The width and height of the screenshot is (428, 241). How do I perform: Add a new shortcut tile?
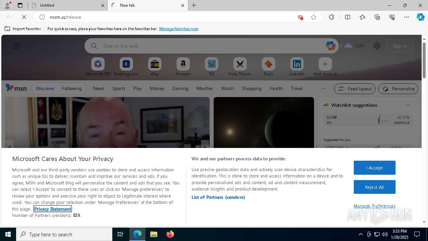click(x=325, y=67)
